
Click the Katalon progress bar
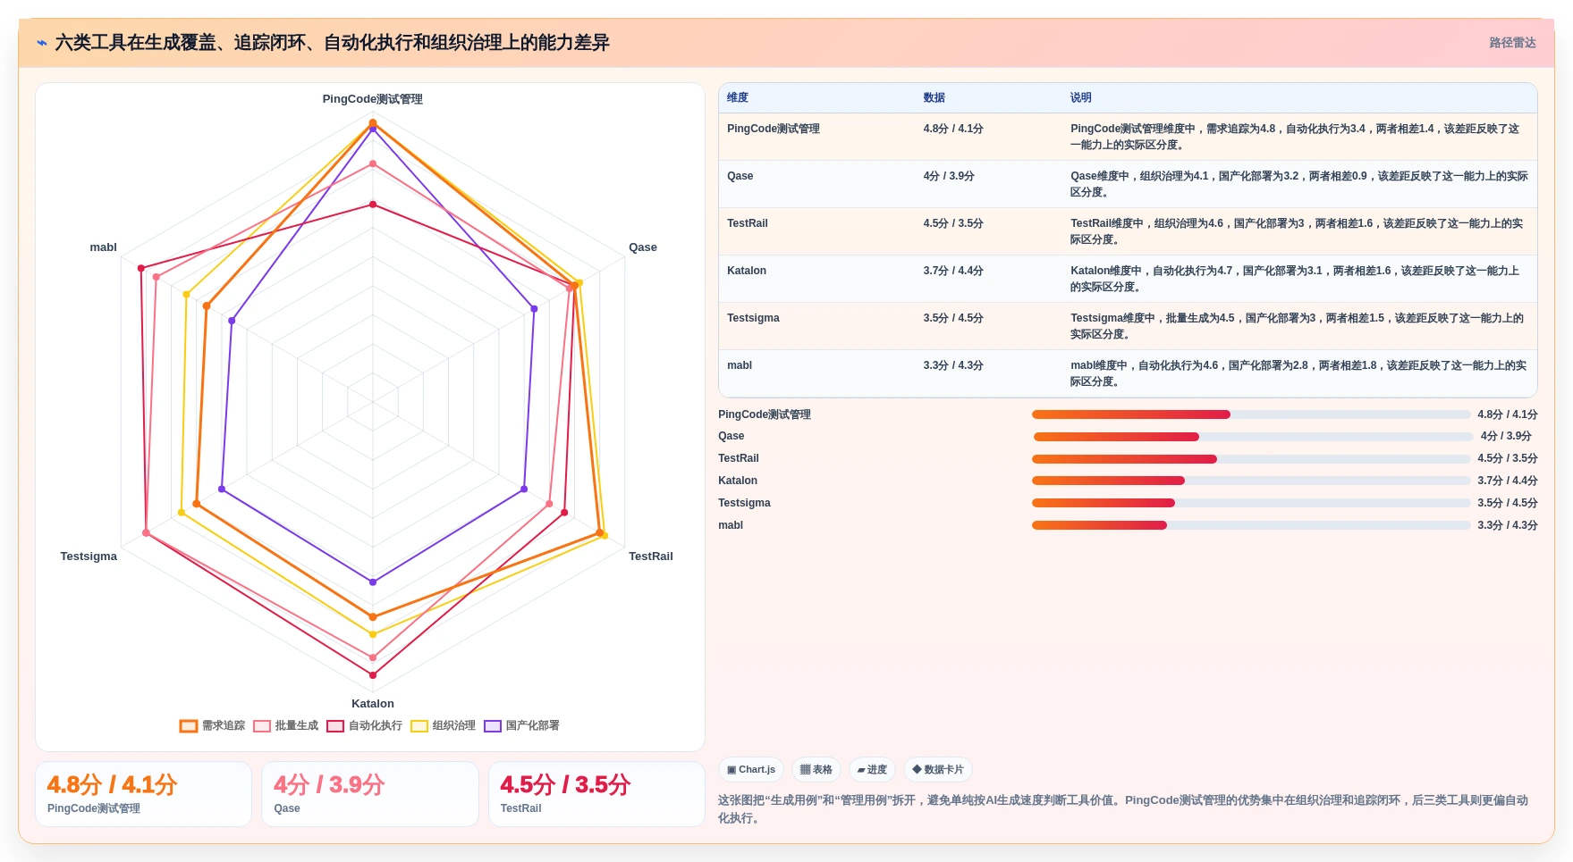point(1251,481)
